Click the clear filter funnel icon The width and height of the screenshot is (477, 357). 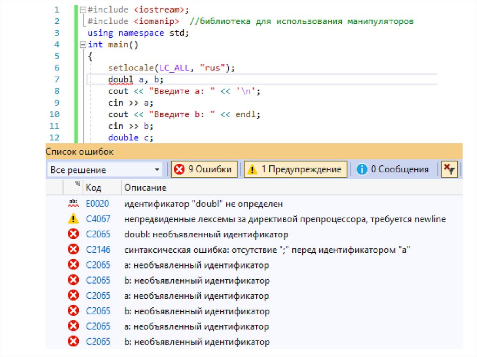450,169
